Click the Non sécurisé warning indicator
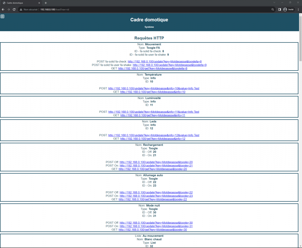This screenshot has height=248, width=302. 29,9
